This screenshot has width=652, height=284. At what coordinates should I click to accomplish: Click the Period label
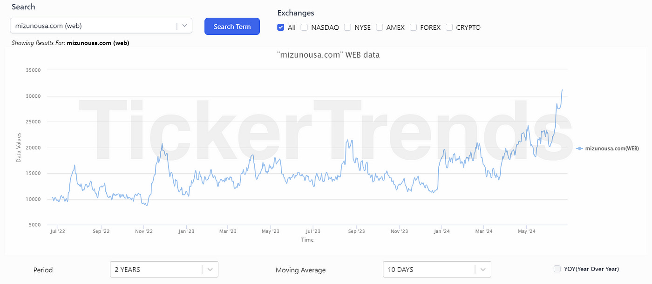(x=43, y=270)
